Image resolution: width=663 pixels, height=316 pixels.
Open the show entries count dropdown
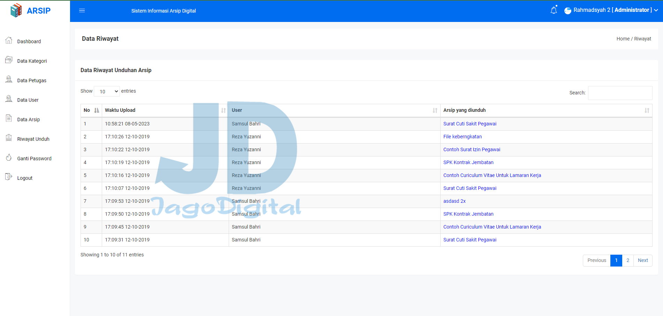[x=107, y=91]
